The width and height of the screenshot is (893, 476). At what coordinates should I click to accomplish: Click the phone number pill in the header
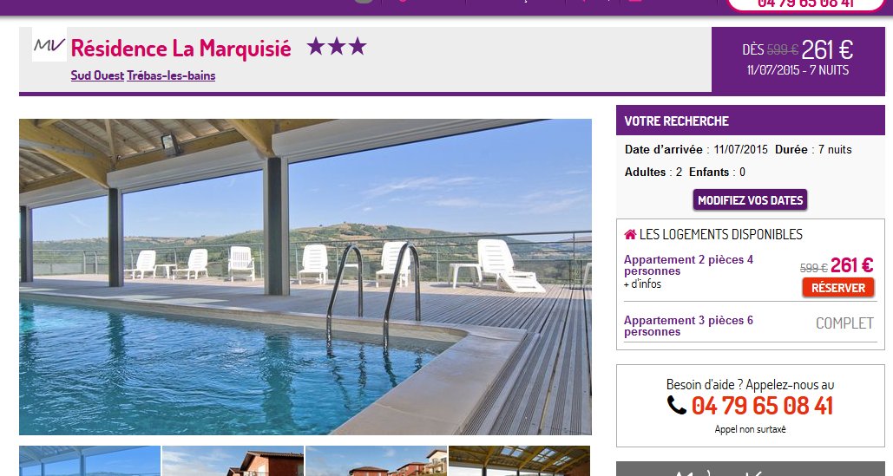[805, 3]
